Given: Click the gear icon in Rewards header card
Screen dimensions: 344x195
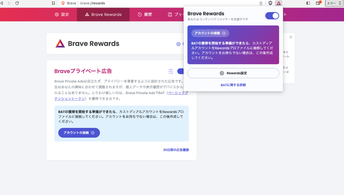Looking at the screenshot, I should (178, 44).
